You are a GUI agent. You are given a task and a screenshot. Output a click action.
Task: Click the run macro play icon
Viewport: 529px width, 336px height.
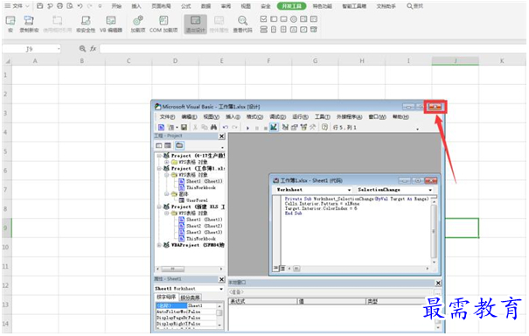247,128
